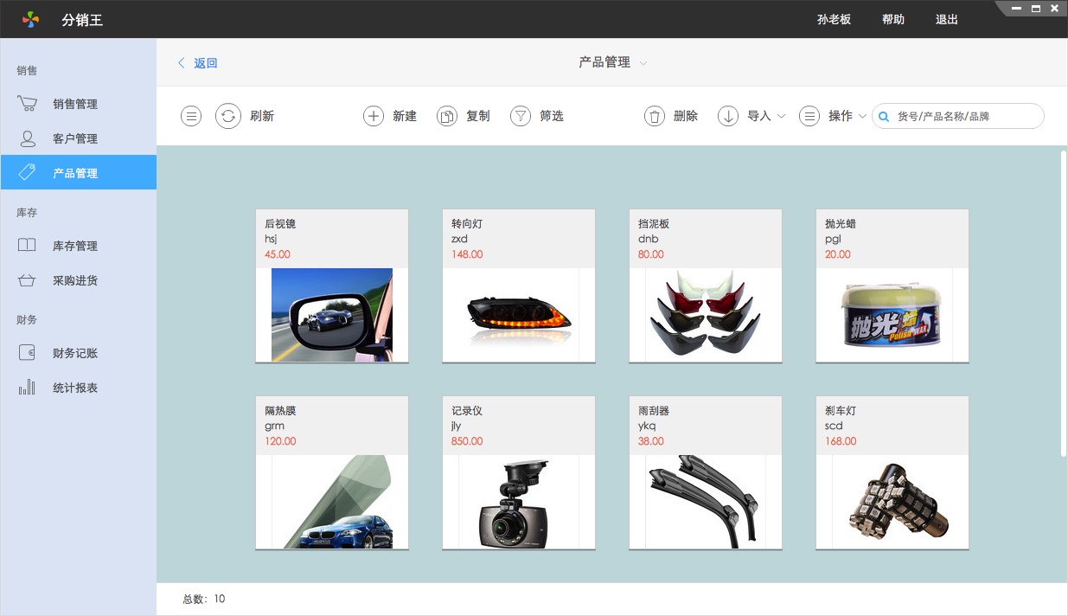Screen dimensions: 1068x616
Task: Click the plus icon to create new product
Action: click(373, 116)
